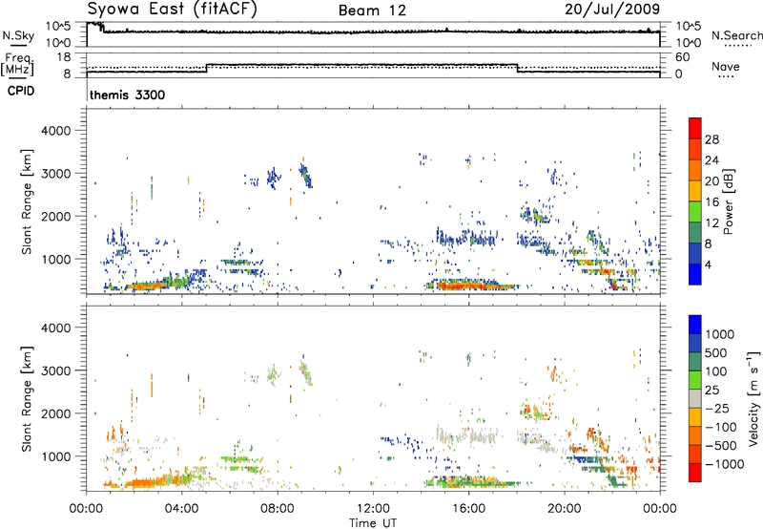Click the 'Slant Range [km]' label of power panel
This screenshot has width=763, height=529.
point(27,201)
